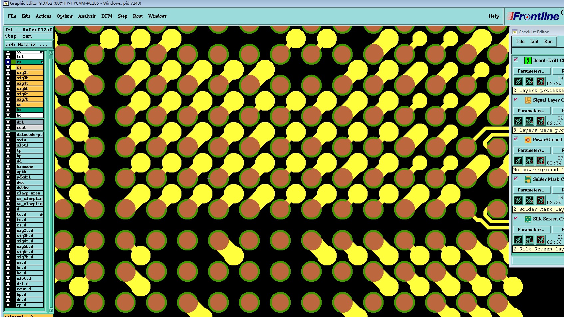This screenshot has width=564, height=317.
Task: Toggle the Power/Ground check checkbox
Action: click(516, 139)
